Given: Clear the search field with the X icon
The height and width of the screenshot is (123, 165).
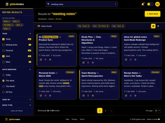Looking at the screenshot, I should tap(115, 4).
